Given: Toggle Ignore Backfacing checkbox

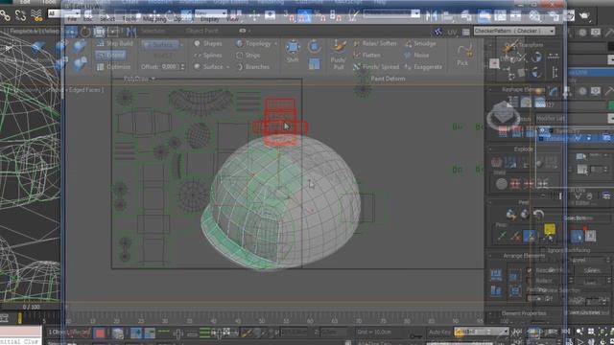Looking at the screenshot, I should 543,250.
